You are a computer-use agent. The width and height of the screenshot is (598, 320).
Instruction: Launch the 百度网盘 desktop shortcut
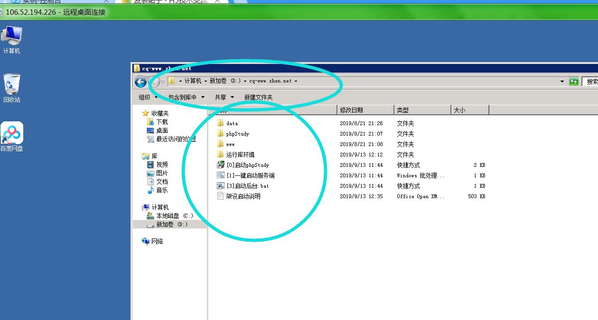point(12,135)
